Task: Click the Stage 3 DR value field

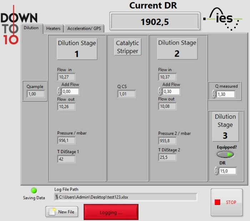Action: [228, 171]
